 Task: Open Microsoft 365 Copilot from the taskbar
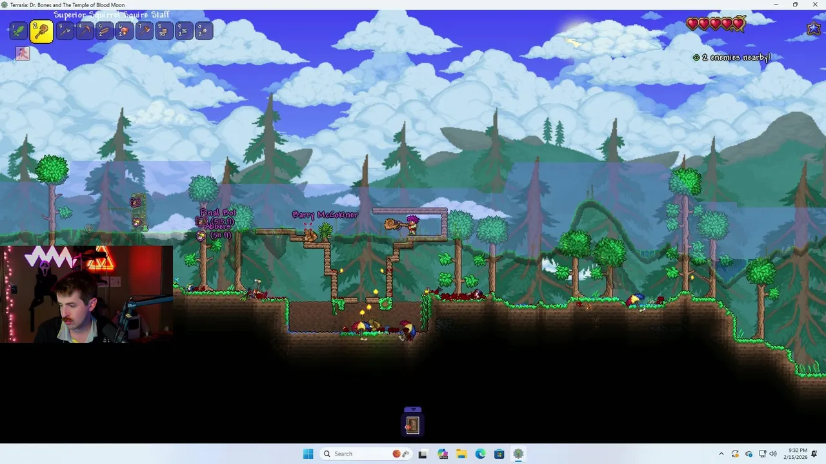(442, 454)
